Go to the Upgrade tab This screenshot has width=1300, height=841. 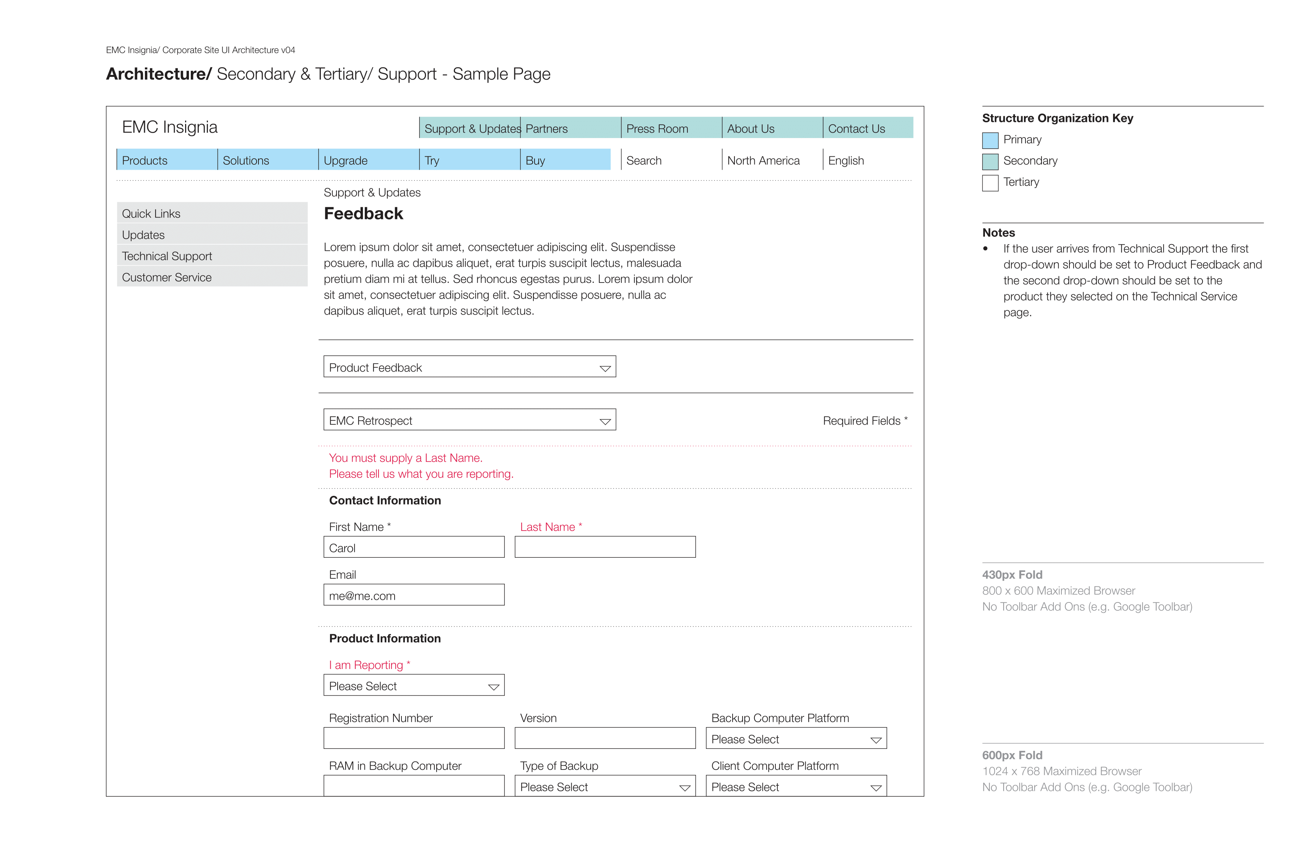pyautogui.click(x=369, y=159)
